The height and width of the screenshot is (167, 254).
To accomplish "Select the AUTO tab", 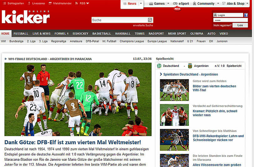I will [x=211, y=34].
